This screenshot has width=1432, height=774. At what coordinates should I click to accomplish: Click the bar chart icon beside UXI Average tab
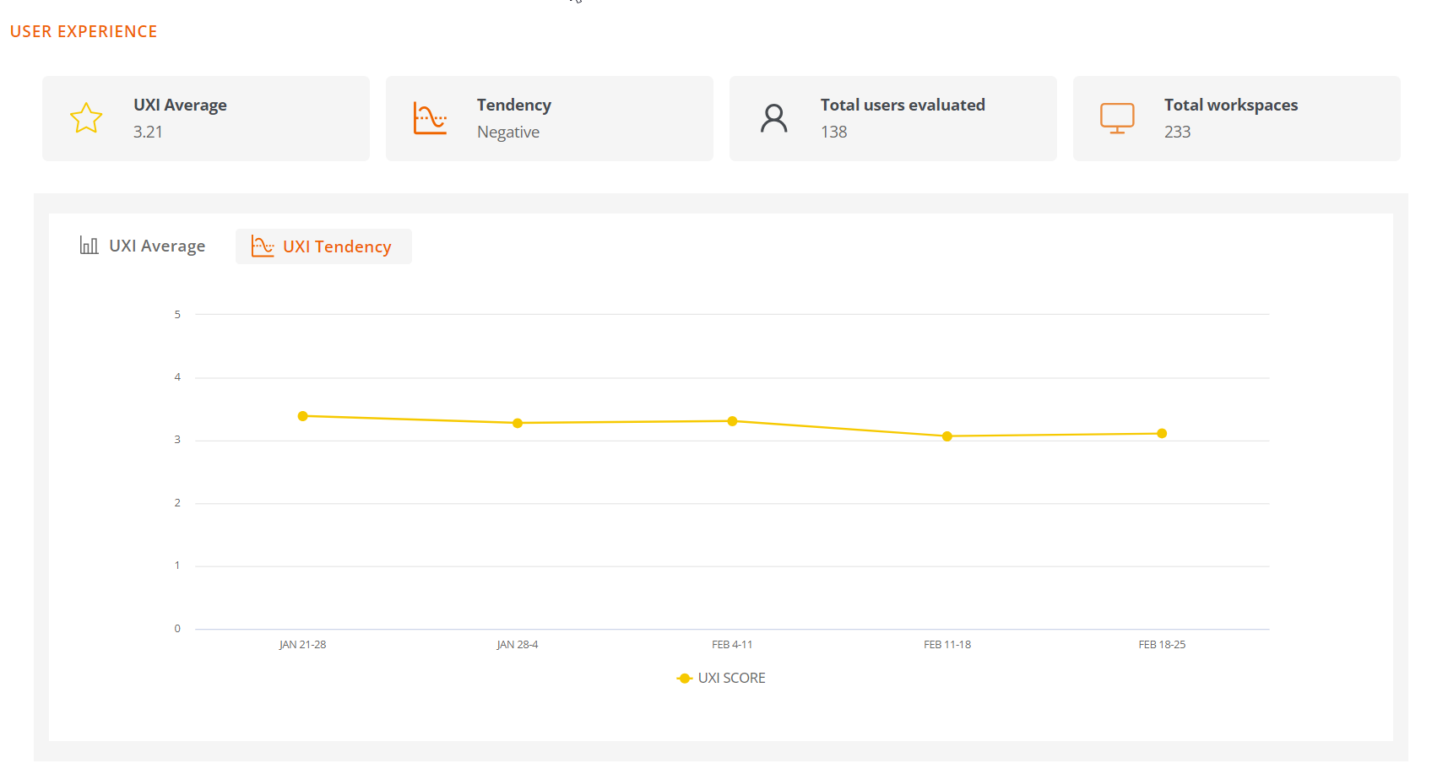point(89,246)
